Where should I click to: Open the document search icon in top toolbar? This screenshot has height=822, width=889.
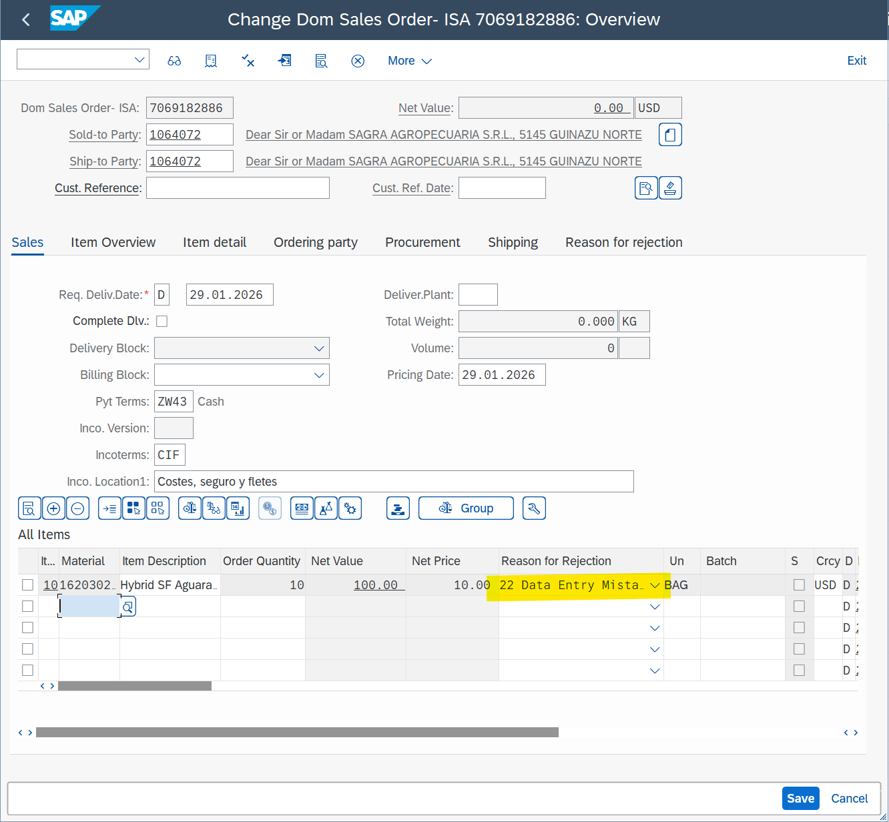(x=321, y=61)
